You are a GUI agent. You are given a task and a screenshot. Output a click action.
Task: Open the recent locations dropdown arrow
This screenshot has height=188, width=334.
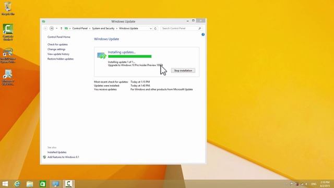[57, 28]
